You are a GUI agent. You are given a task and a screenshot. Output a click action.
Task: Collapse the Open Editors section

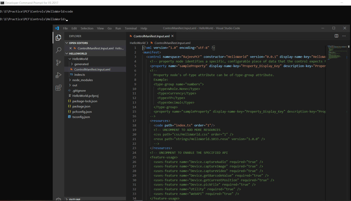(78, 43)
